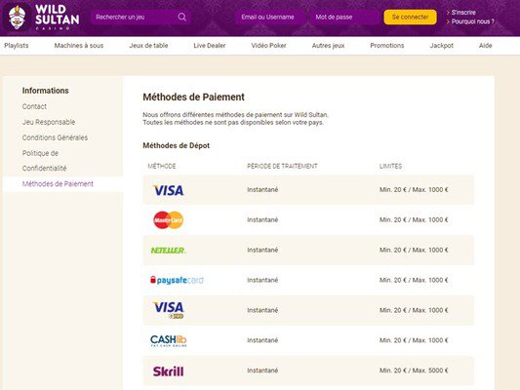This screenshot has width=520, height=390.
Task: Open the Playlists menu
Action: click(17, 46)
